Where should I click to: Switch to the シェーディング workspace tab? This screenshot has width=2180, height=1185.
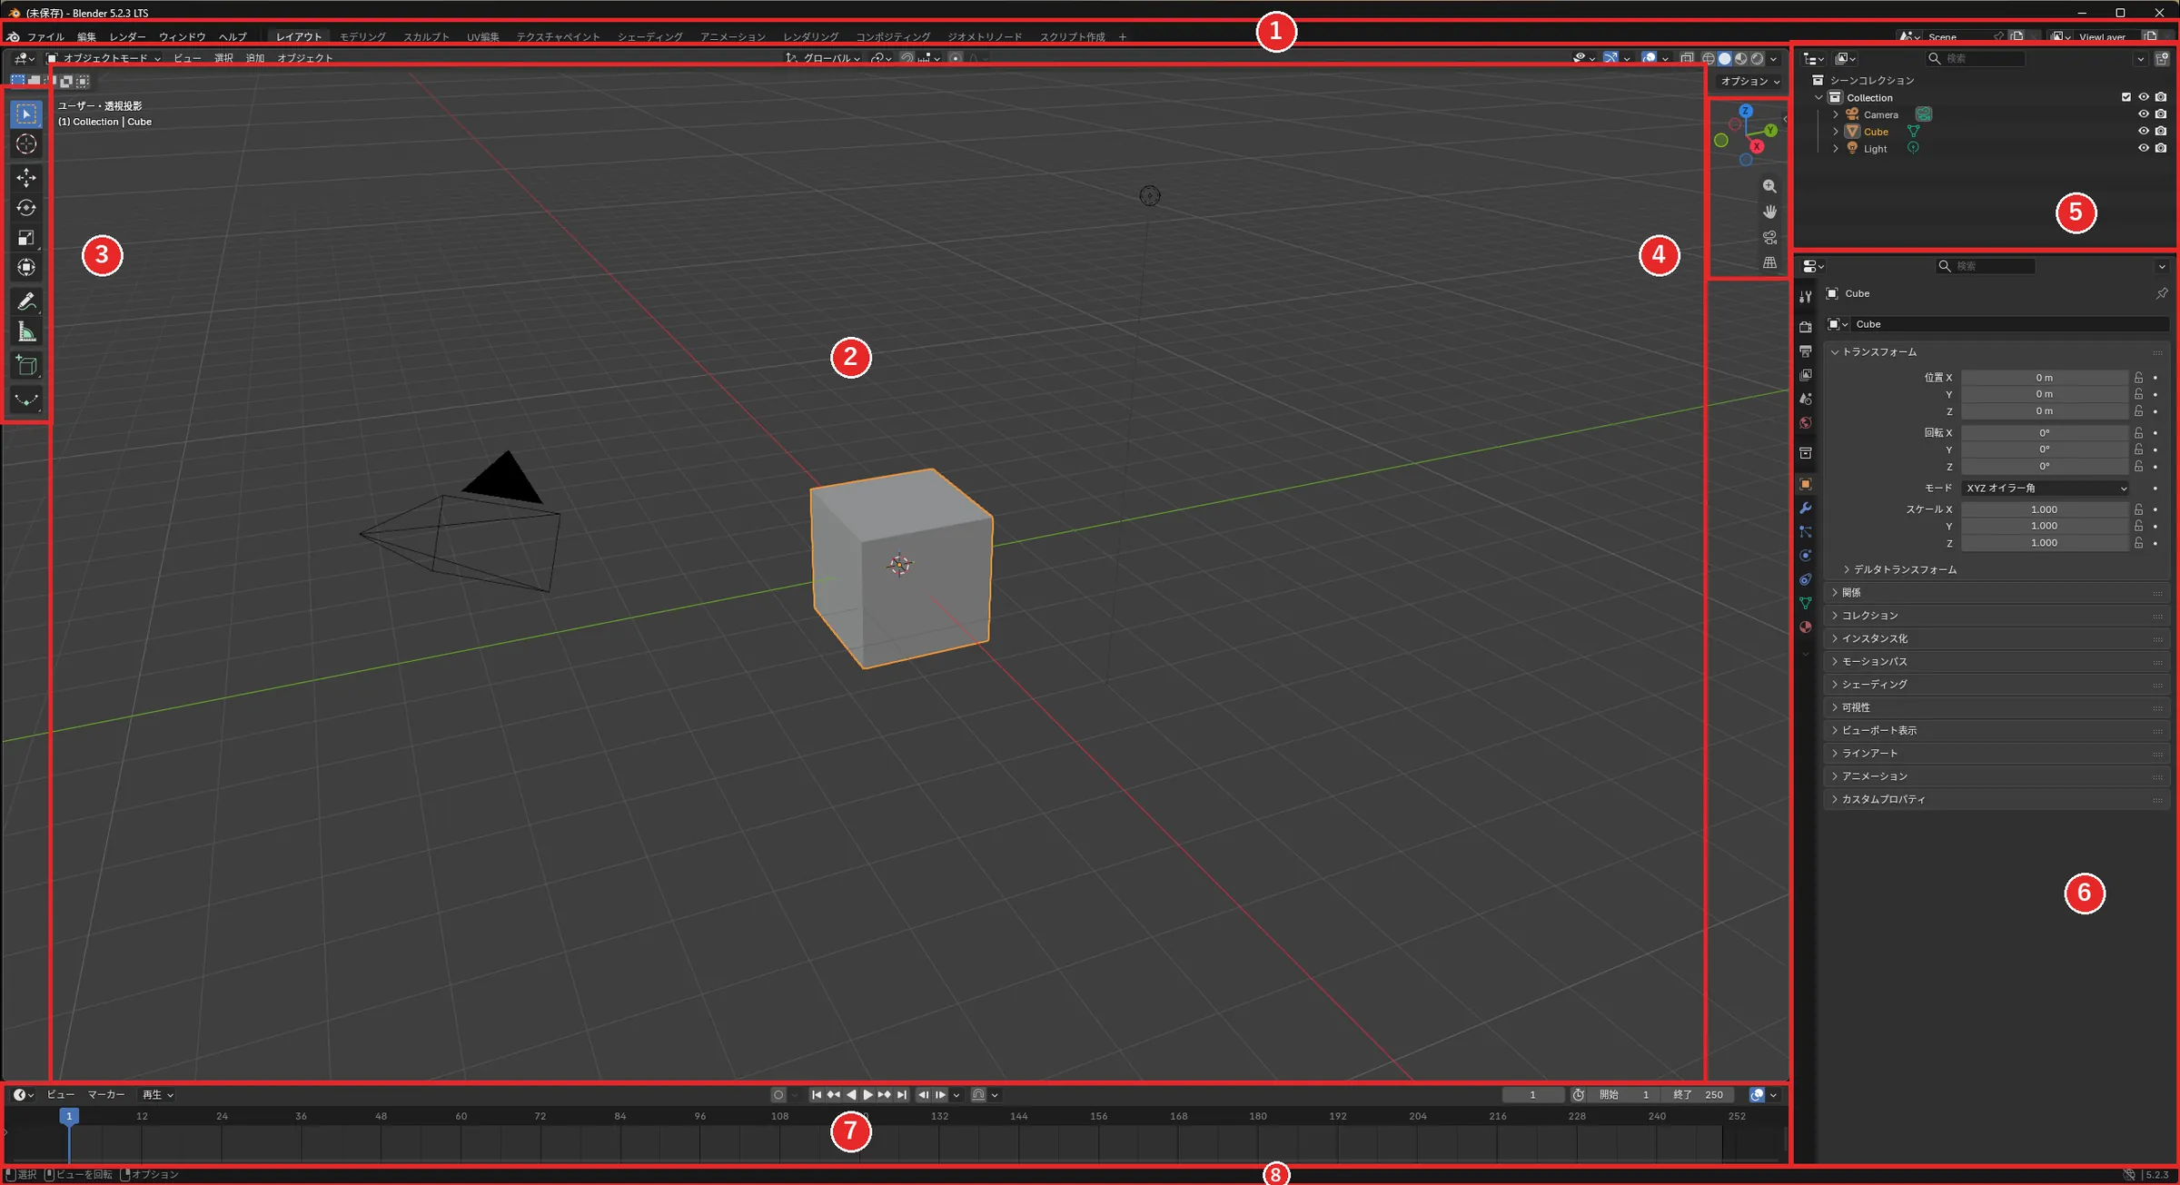[649, 37]
